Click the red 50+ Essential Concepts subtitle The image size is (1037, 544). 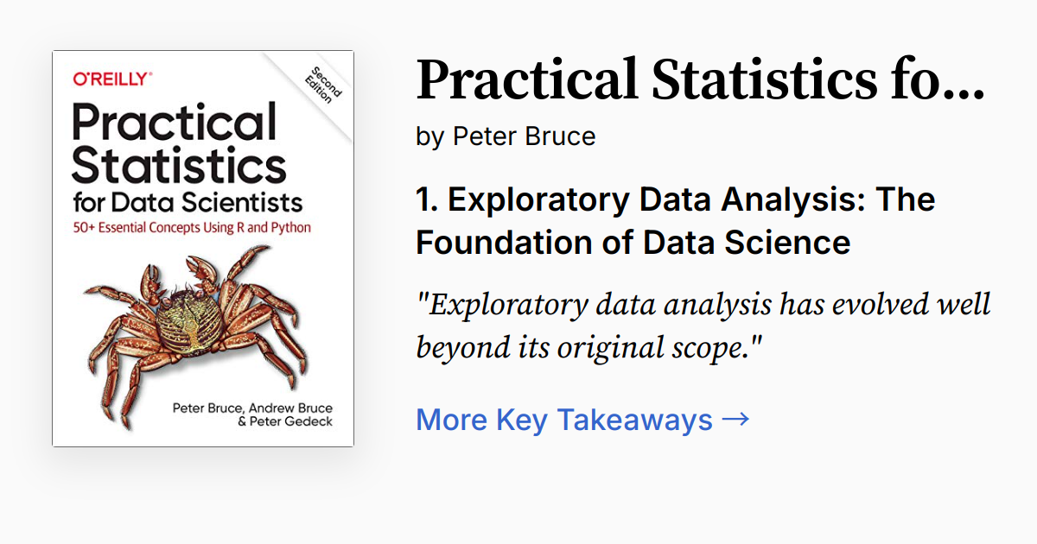[x=191, y=228]
